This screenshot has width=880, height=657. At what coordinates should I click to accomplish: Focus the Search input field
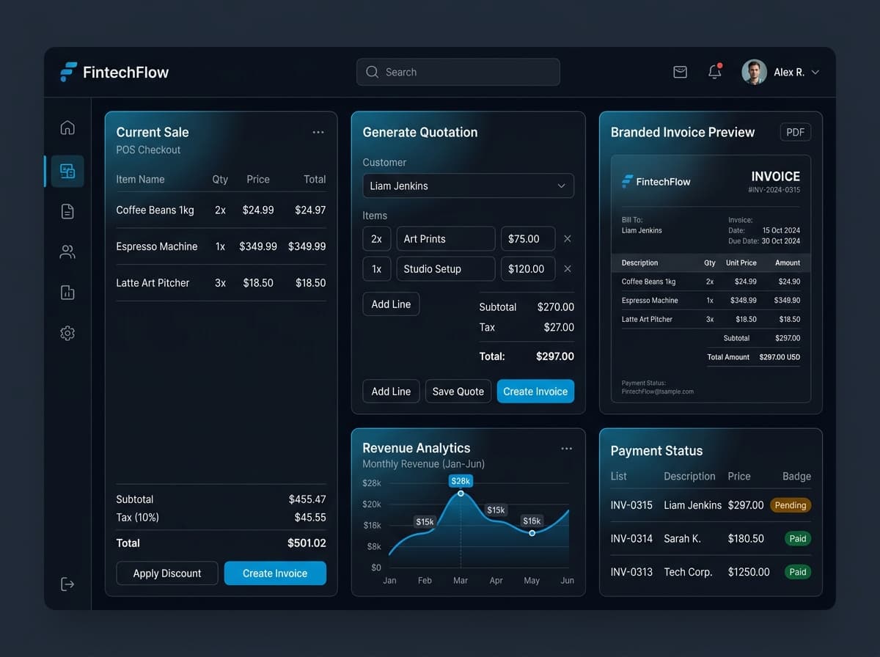[x=458, y=72]
